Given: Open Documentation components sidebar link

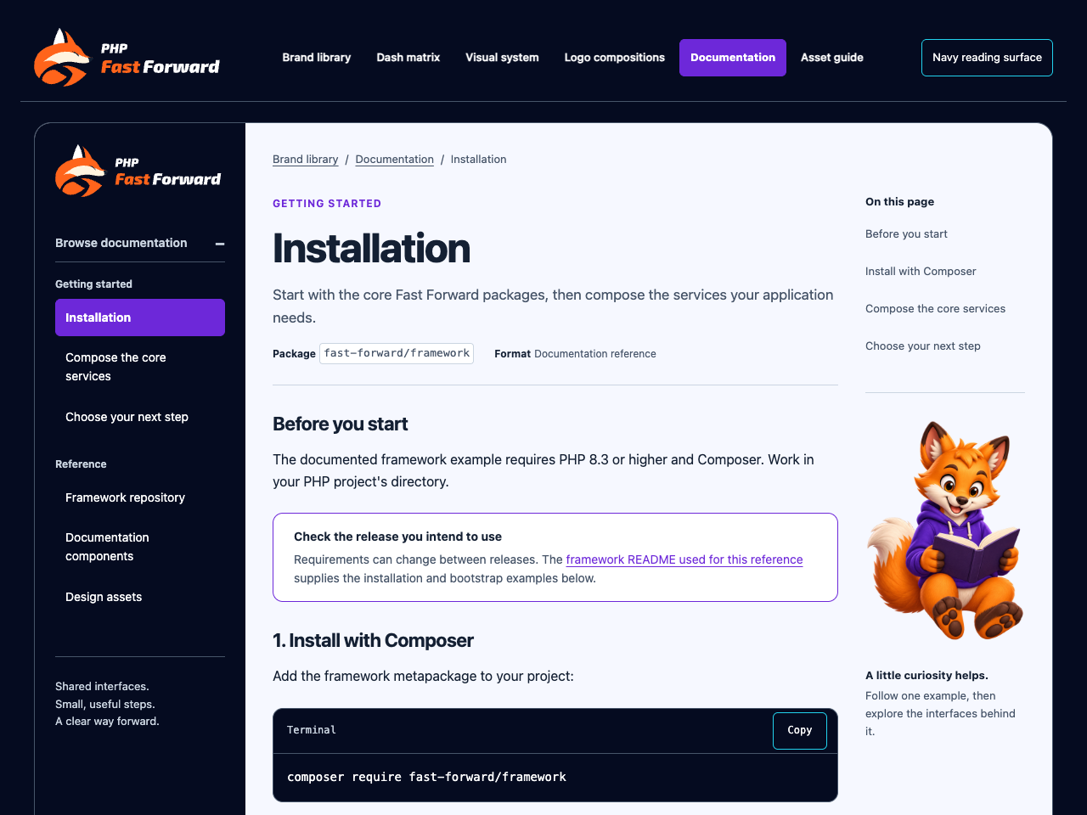Looking at the screenshot, I should (140, 547).
